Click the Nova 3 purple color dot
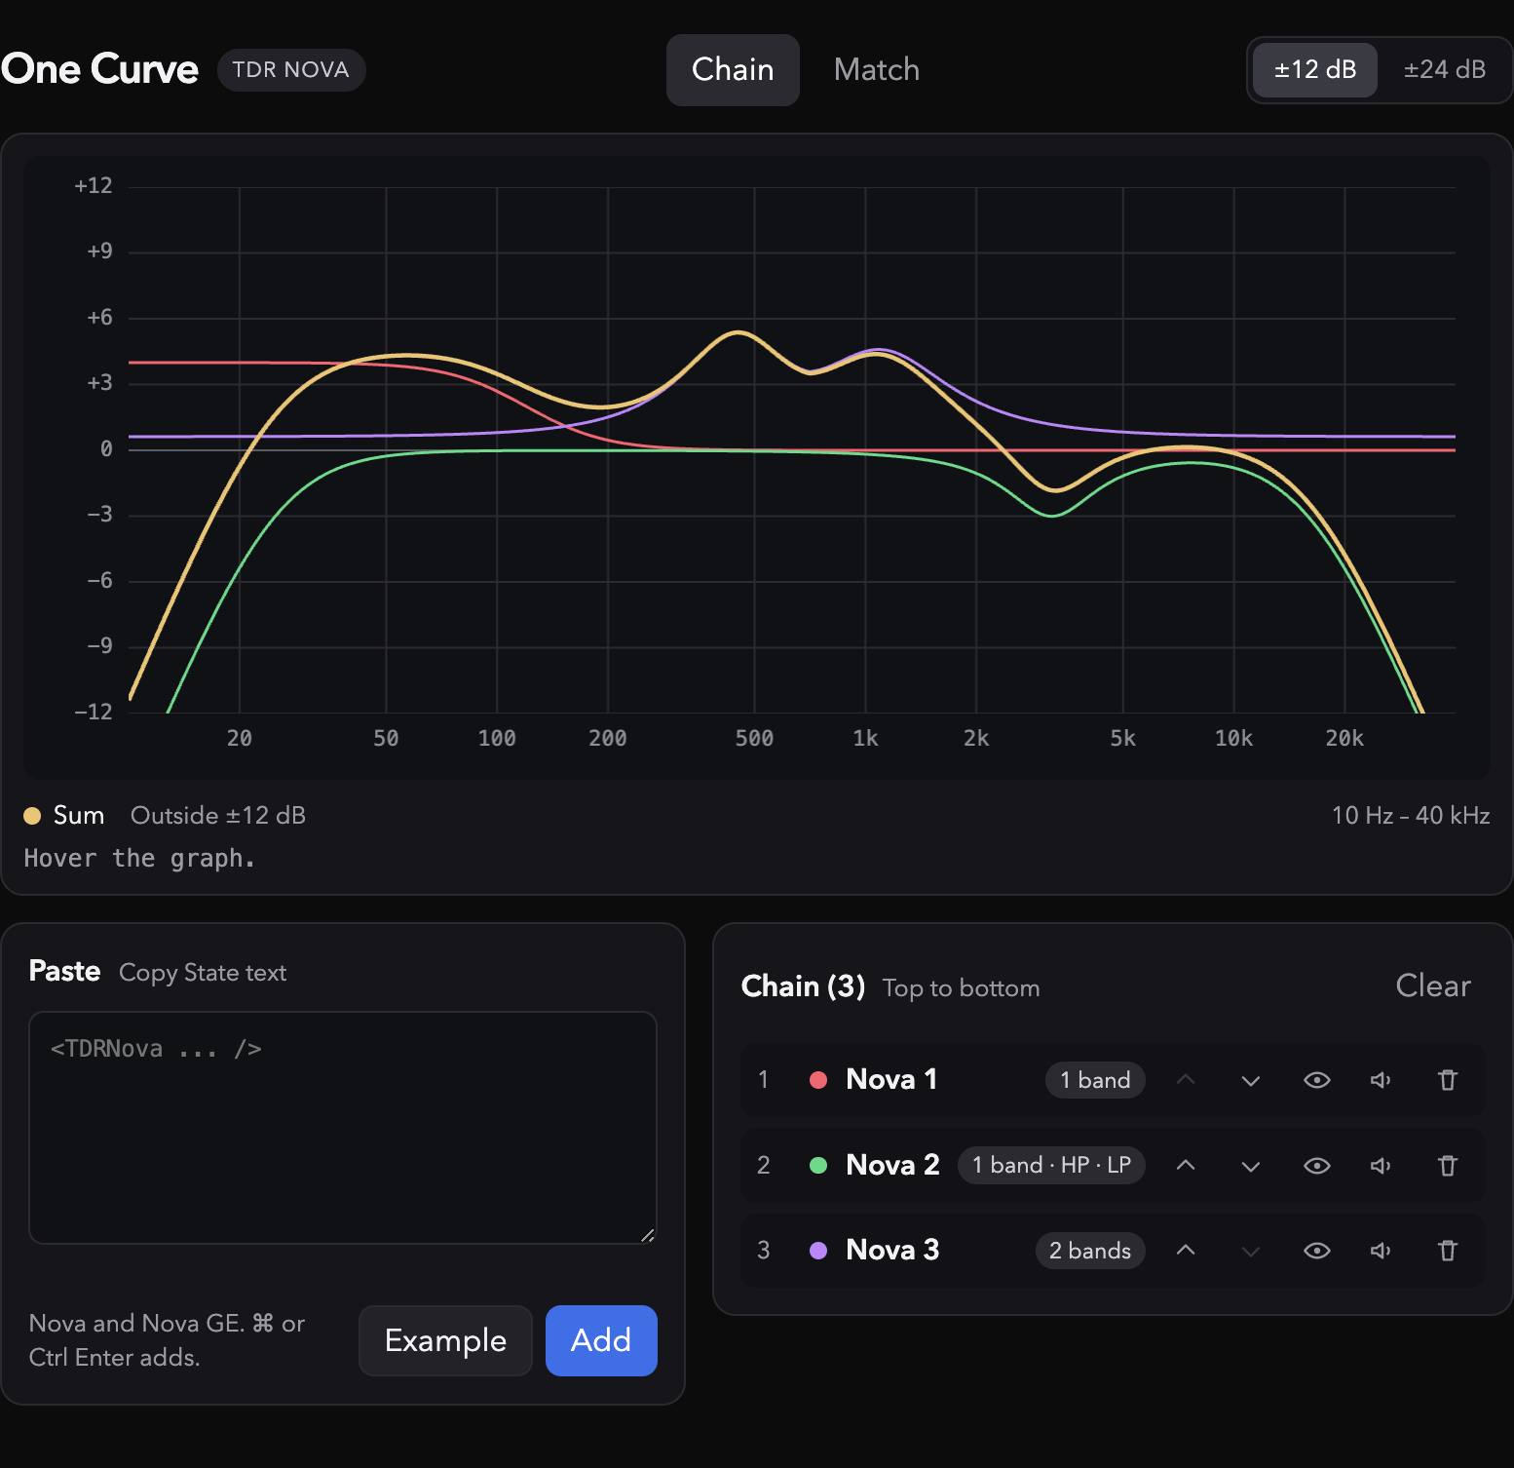This screenshot has width=1514, height=1468. pos(818,1251)
